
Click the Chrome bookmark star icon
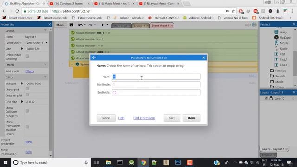(x=233, y=11)
